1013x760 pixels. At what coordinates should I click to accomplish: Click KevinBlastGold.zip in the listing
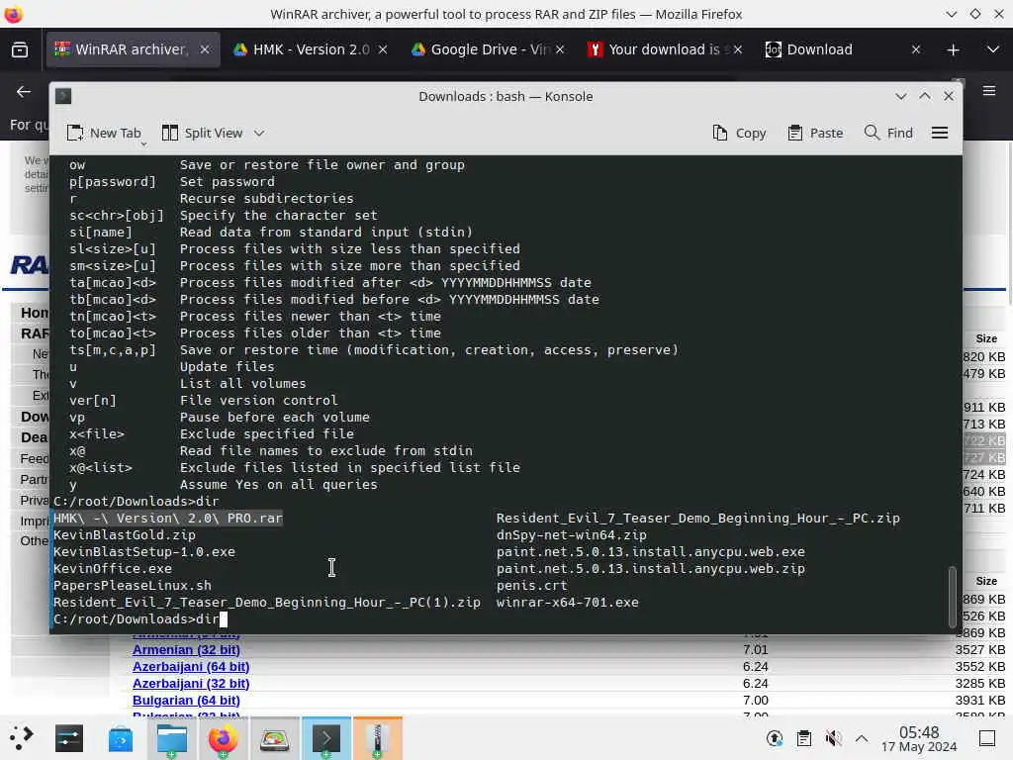point(124,535)
